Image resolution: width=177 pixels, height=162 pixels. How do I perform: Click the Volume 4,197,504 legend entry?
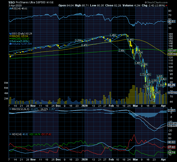[x=22, y=44]
